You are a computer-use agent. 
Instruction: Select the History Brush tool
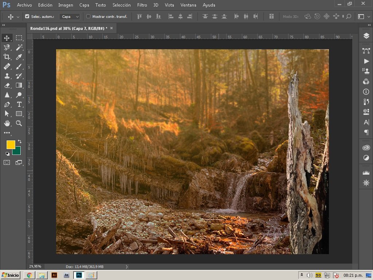coord(19,76)
